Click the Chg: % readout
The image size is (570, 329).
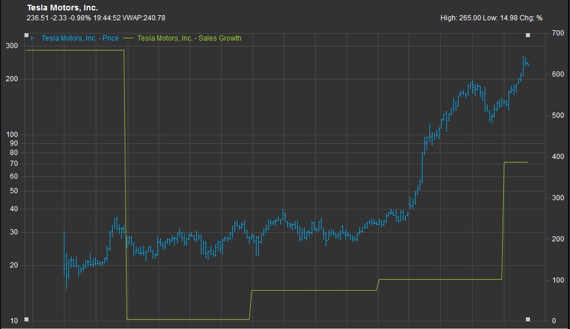click(531, 18)
